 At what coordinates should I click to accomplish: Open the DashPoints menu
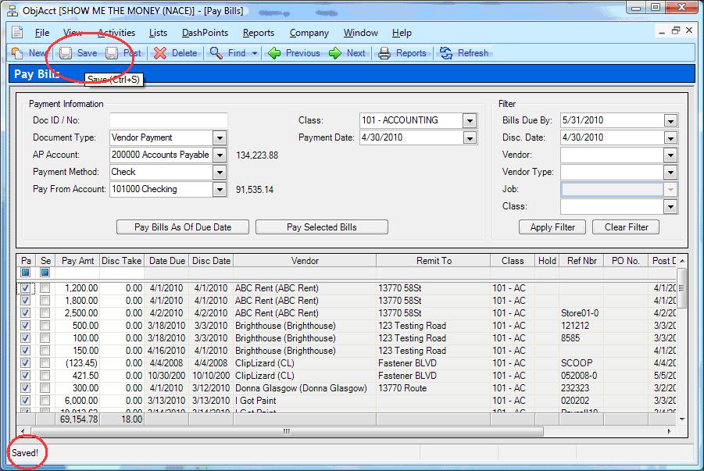click(x=205, y=33)
